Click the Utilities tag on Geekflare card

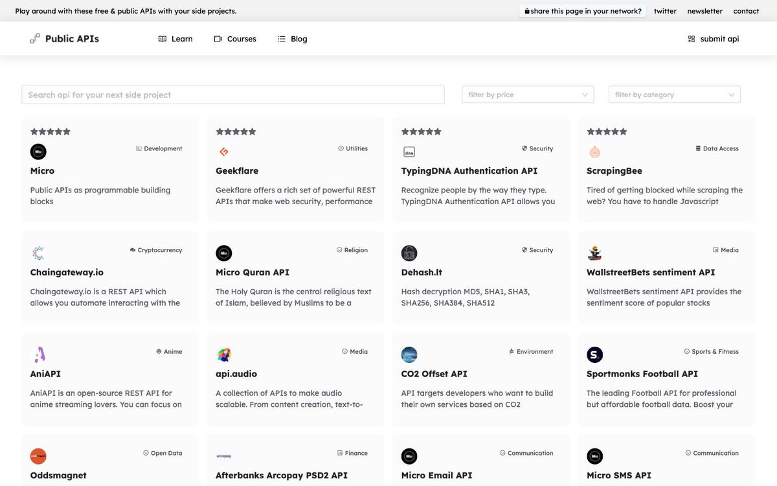(353, 148)
